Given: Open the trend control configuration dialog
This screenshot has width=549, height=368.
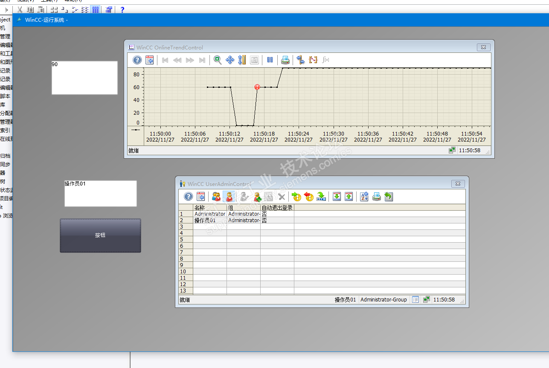Looking at the screenshot, I should click(x=150, y=60).
